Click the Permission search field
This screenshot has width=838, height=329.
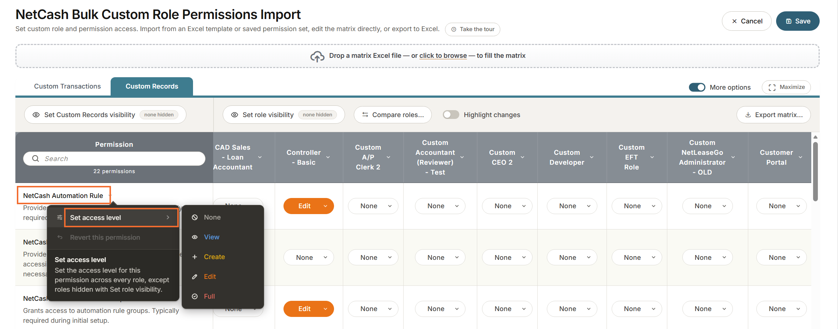(x=114, y=158)
